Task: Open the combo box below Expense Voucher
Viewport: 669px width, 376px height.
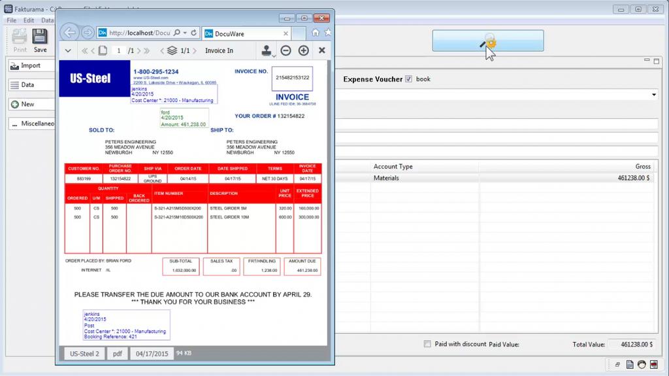Action: pyautogui.click(x=654, y=94)
